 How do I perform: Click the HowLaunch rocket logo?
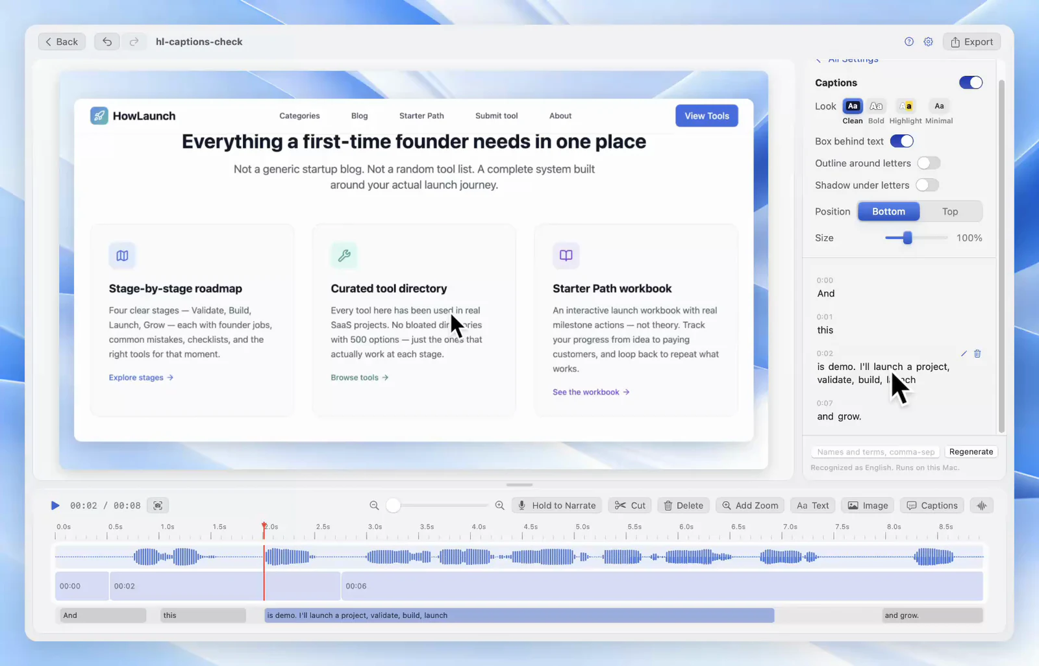click(x=99, y=116)
